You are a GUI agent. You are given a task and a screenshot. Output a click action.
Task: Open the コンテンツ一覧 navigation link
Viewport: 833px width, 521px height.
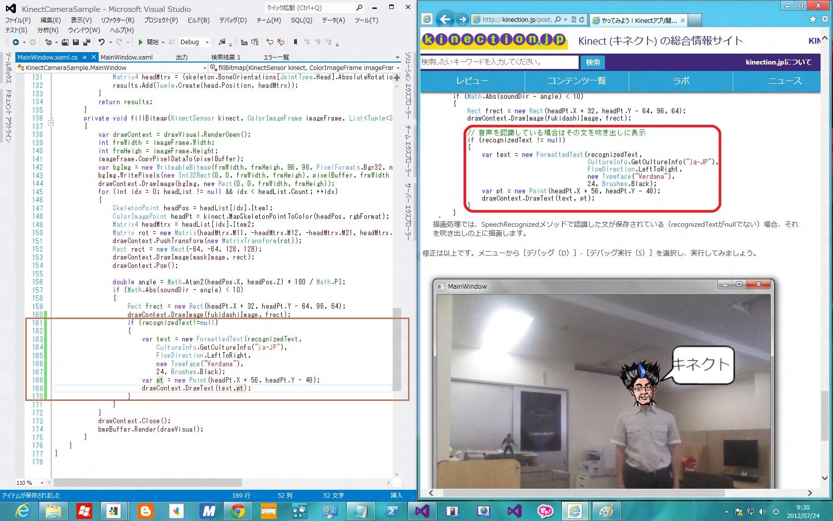[x=576, y=81]
